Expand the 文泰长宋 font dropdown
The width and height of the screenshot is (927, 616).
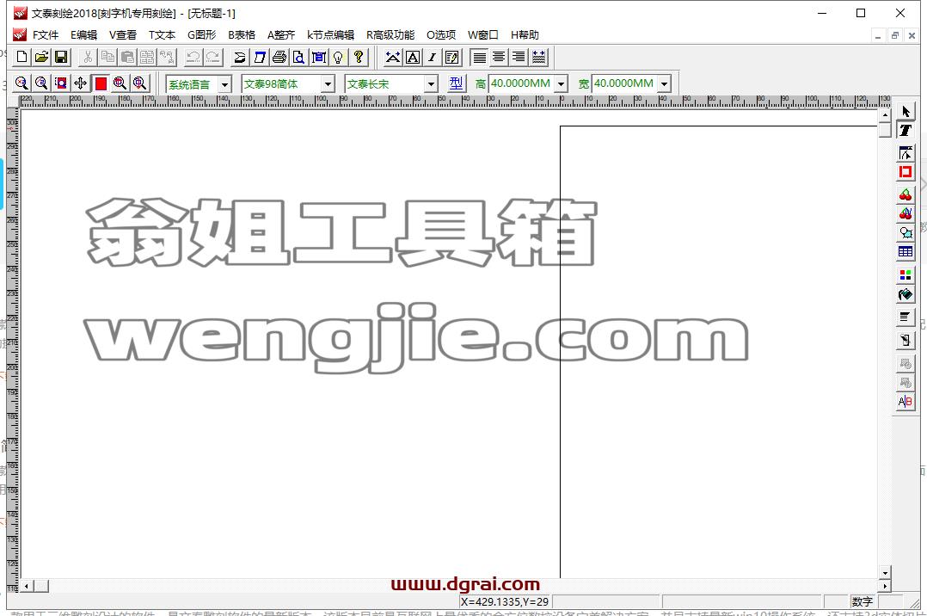click(x=431, y=84)
